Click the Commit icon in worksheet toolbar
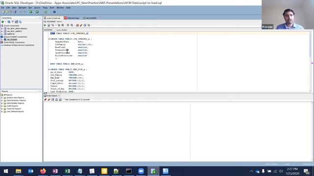The width and height of the screenshot is (314, 176). tap(68, 25)
